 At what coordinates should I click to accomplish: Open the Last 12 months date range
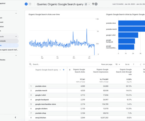tap(129, 4)
